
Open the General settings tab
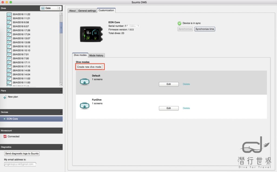tap(87, 11)
